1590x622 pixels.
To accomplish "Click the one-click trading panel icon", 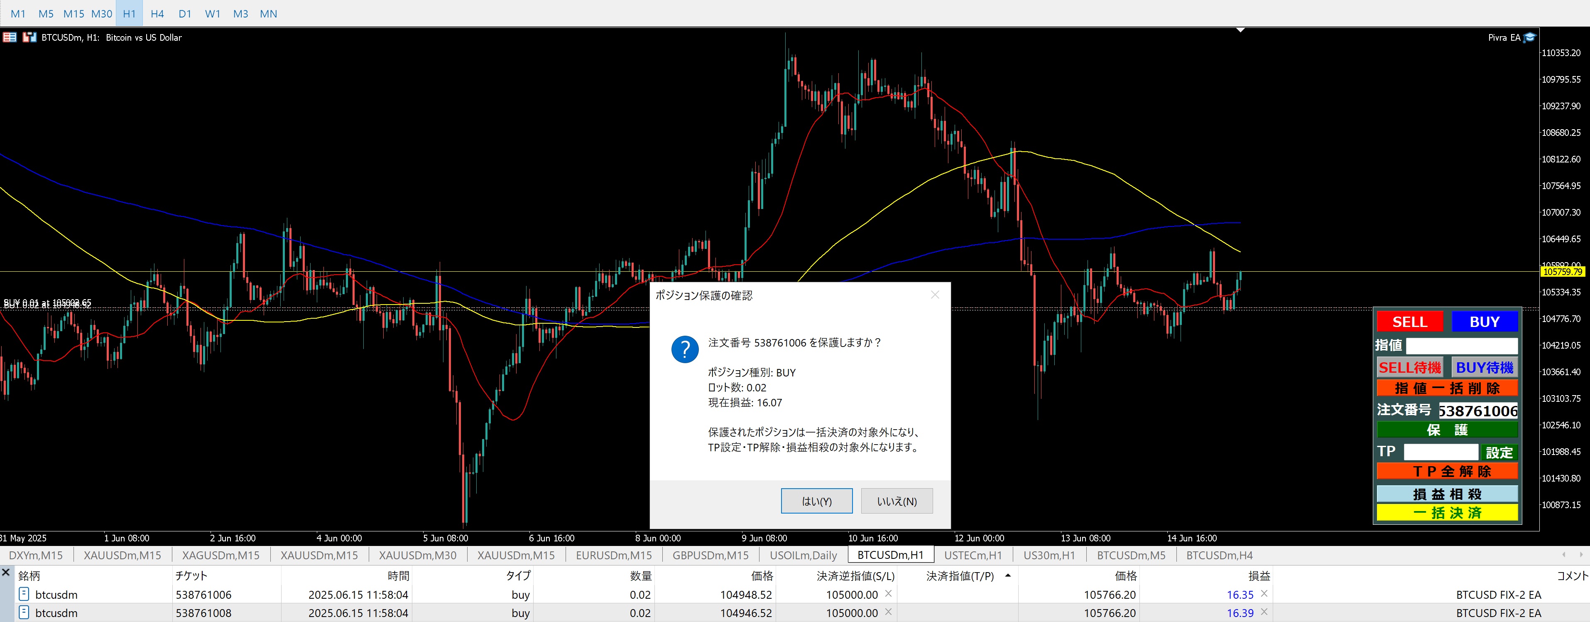I will (9, 38).
